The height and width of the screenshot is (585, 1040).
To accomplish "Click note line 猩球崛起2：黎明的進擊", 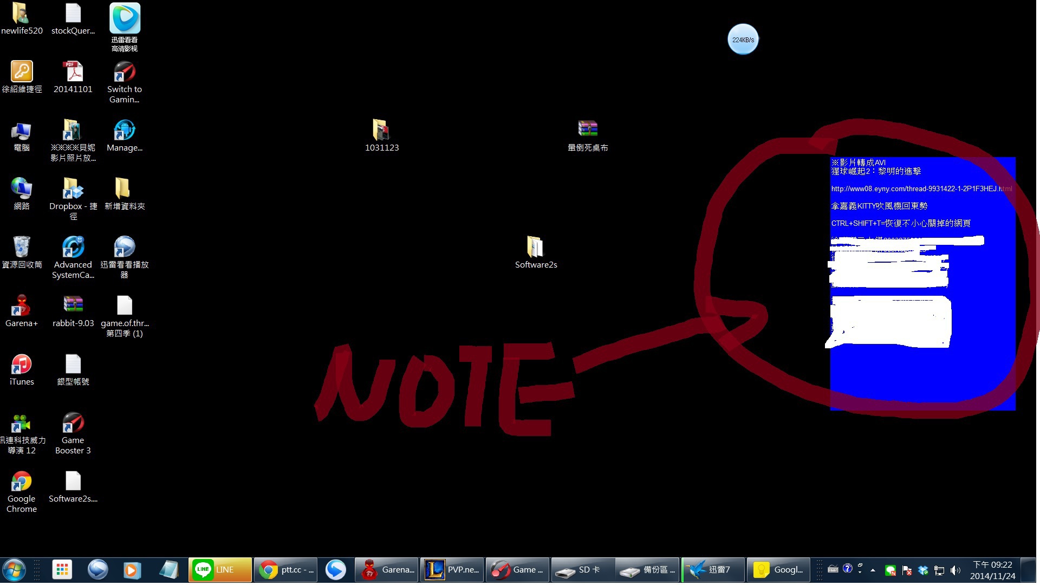I will [x=876, y=171].
